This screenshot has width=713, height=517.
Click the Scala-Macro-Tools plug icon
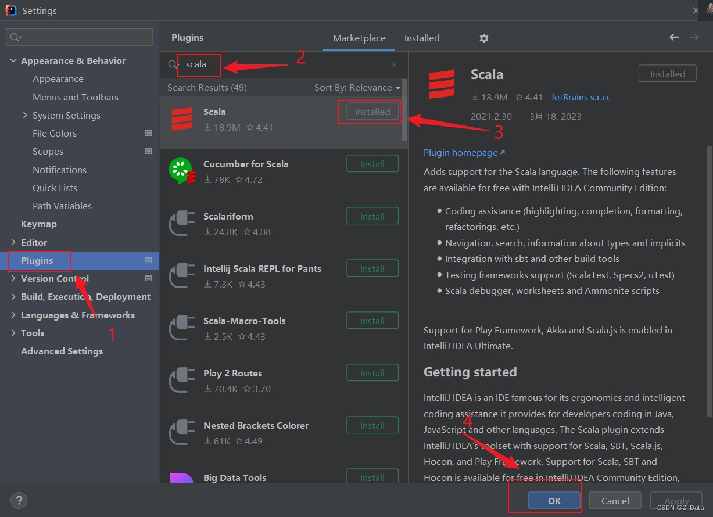[181, 328]
